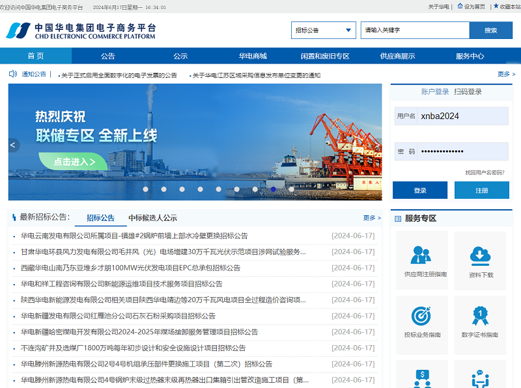Click the keyword search input field
This screenshot has height=388, width=521.
point(415,30)
